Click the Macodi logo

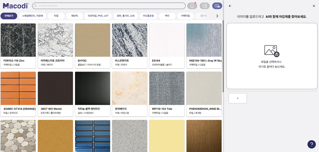coord(16,6)
